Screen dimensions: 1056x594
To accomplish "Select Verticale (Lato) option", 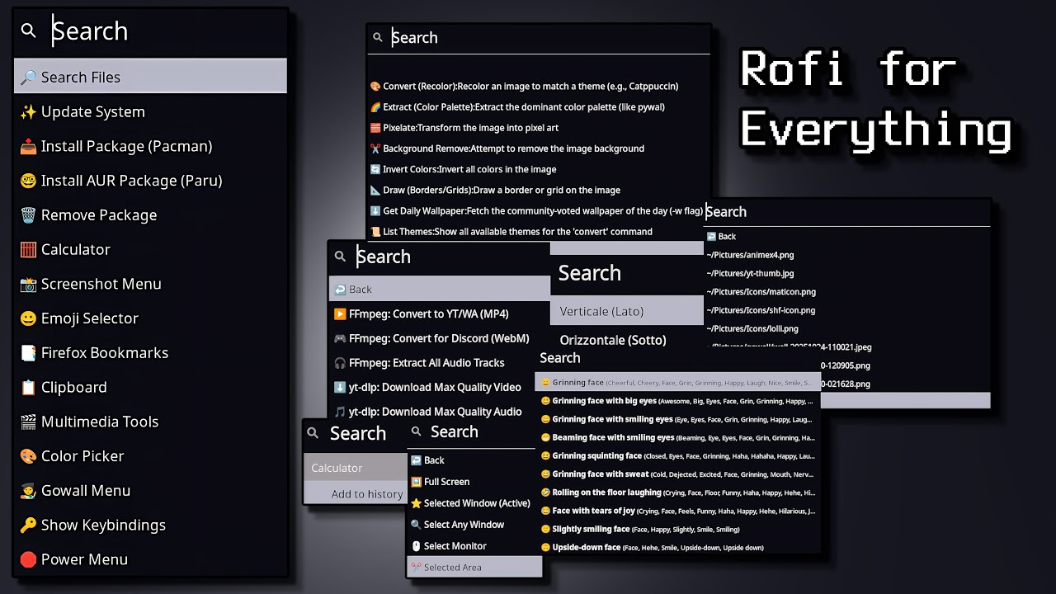I will coord(627,311).
